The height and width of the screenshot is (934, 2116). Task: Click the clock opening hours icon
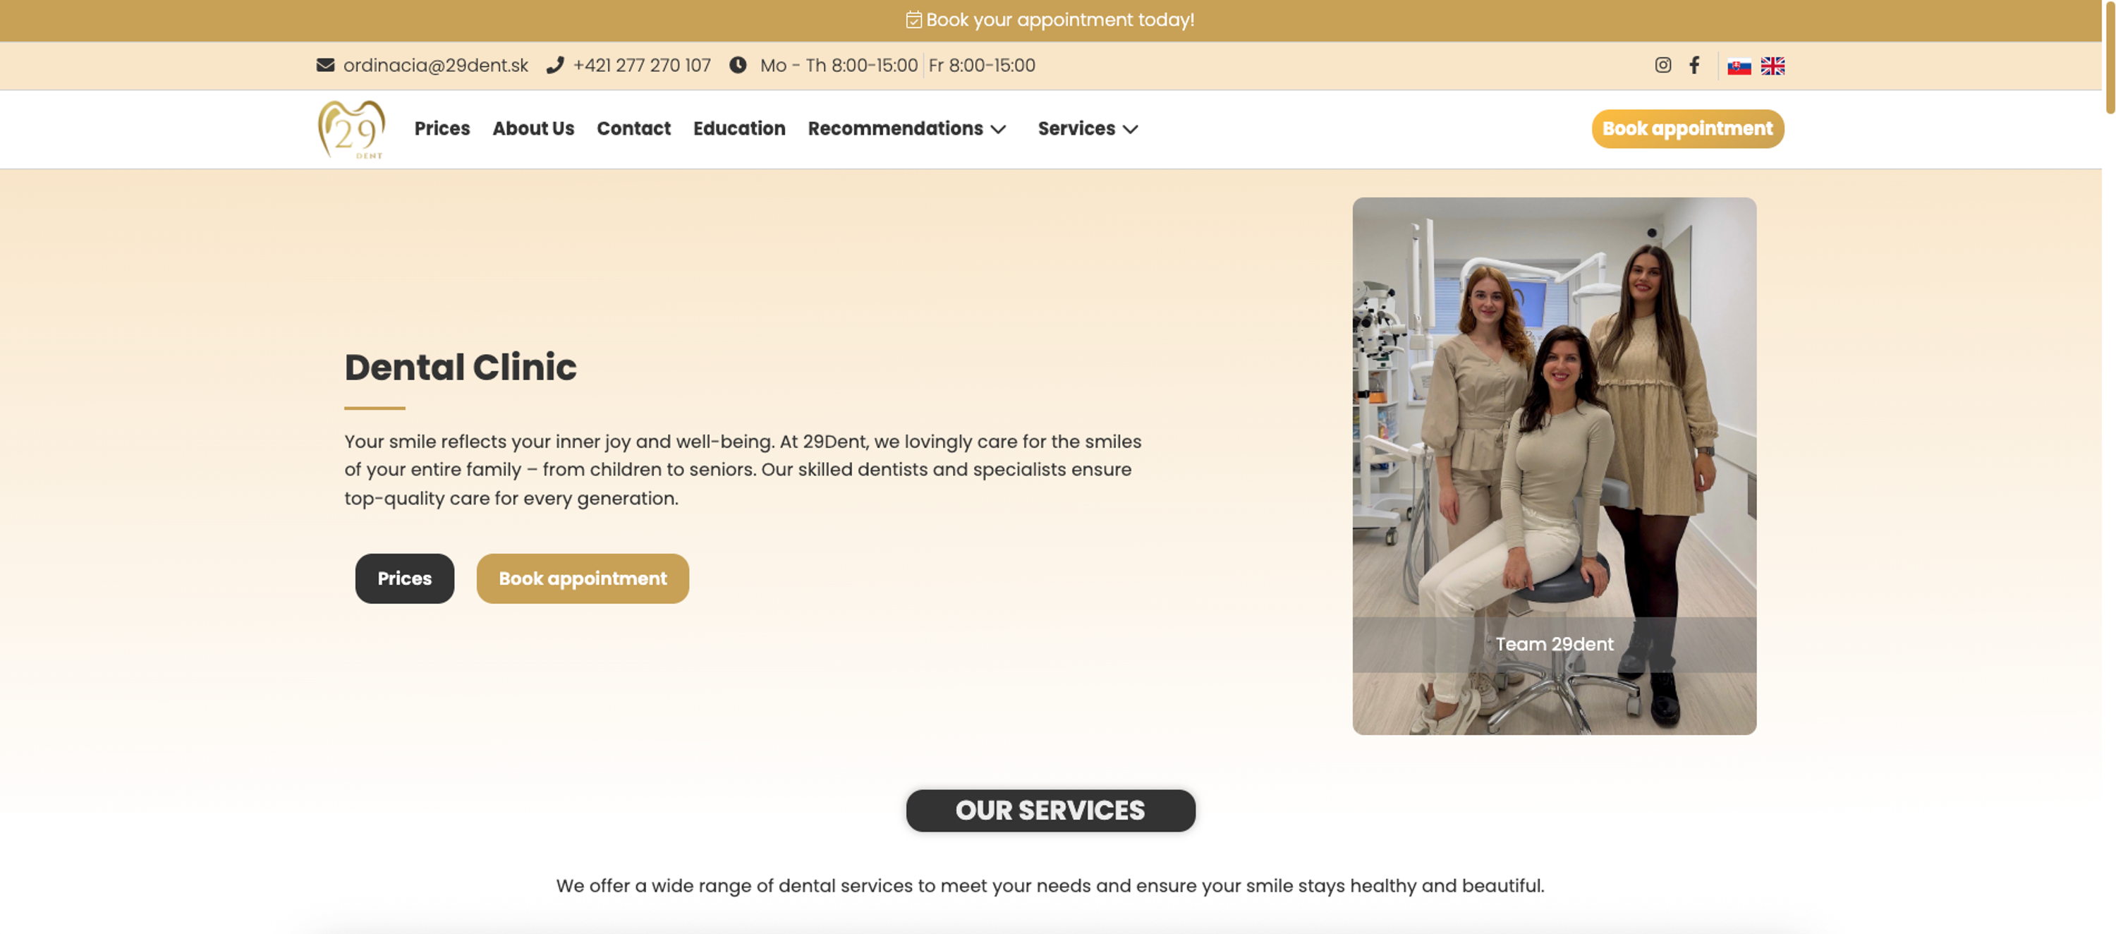738,65
